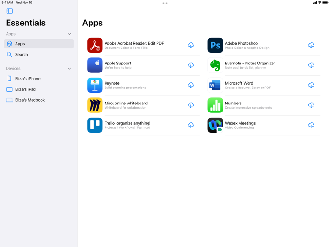Open the Keynote app icon
This screenshot has width=330, height=247.
click(x=95, y=85)
